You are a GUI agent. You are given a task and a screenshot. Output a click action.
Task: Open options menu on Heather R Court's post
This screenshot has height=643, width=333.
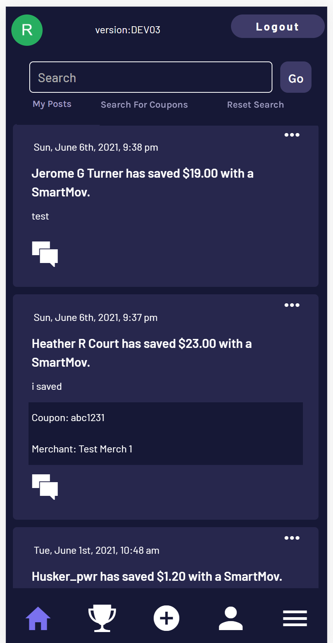coord(292,305)
